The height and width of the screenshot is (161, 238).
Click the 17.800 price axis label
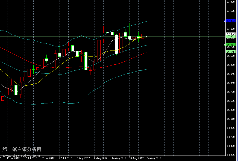point(231,2)
